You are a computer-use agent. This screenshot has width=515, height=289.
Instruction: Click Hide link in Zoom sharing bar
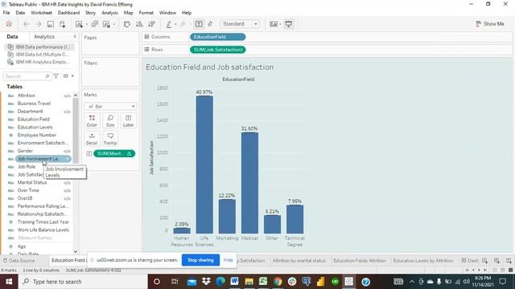[x=229, y=260]
